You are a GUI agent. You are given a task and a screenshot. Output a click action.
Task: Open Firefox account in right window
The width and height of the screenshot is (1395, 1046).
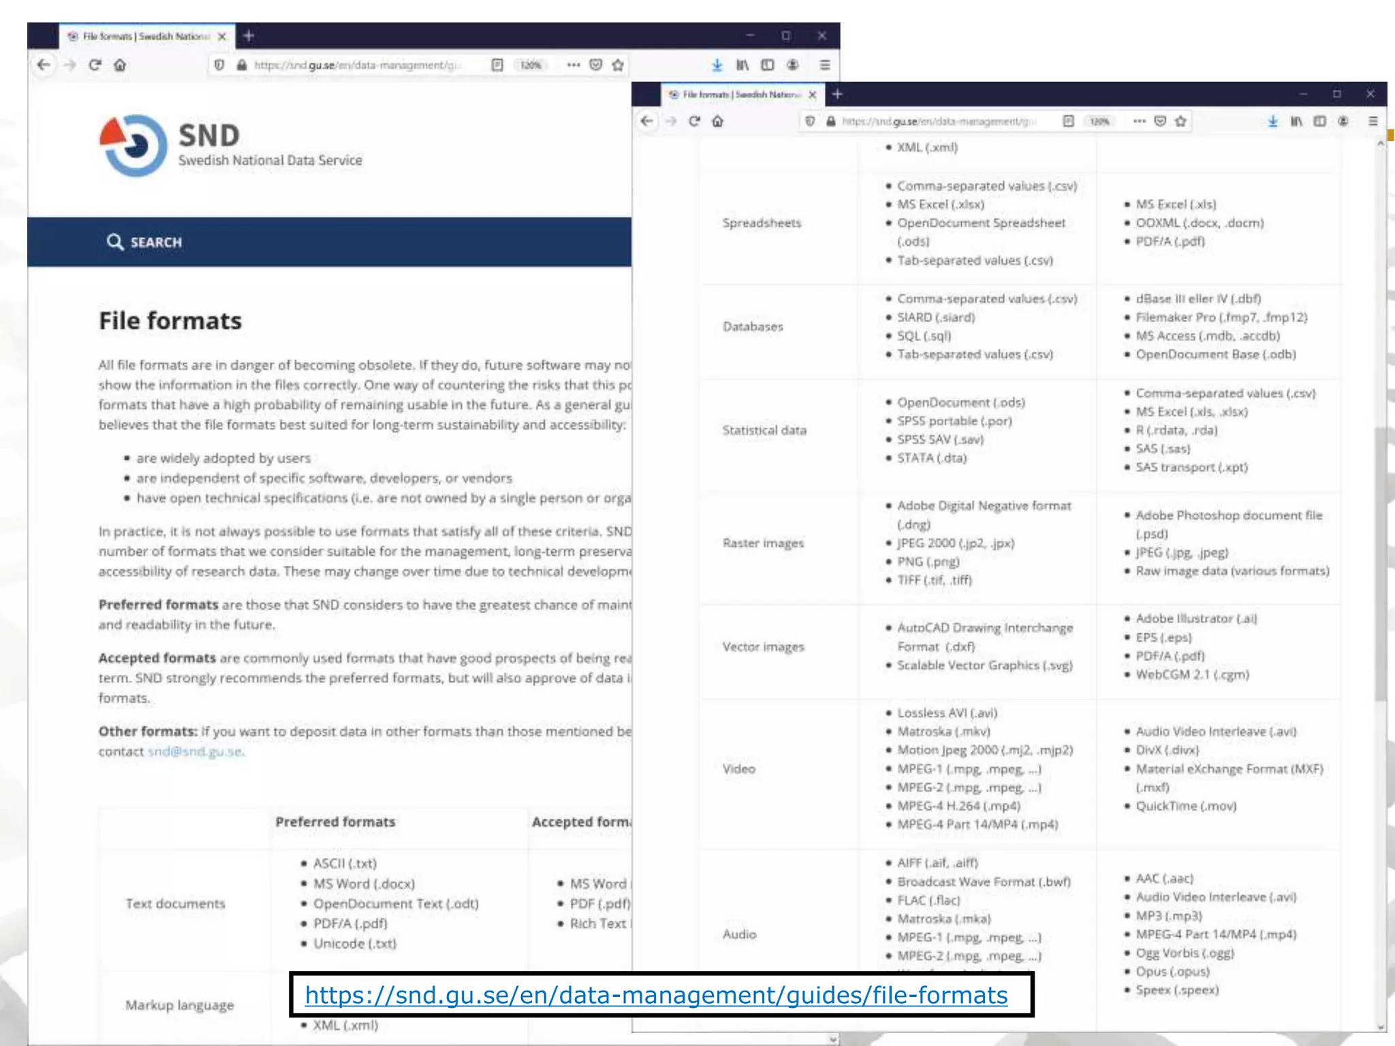point(1343,121)
